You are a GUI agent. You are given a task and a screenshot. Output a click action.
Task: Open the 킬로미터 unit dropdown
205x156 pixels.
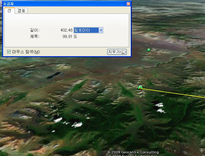[x=88, y=30]
